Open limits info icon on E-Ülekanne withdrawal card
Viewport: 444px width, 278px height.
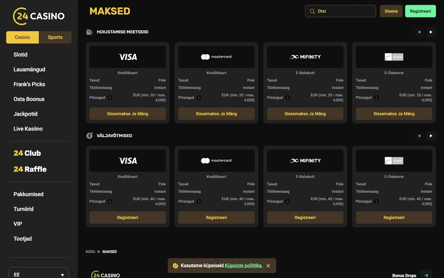[377, 202]
